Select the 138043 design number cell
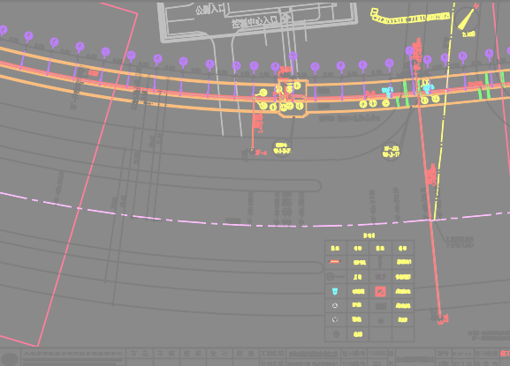This screenshot has height=366, width=510. 377,353
